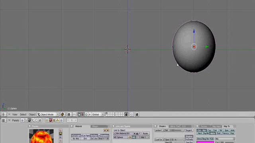Toggle VCol Paint option
The width and height of the screenshot is (255, 143).
coord(85,135)
